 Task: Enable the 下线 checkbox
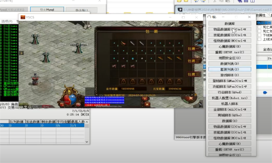coord(260,34)
